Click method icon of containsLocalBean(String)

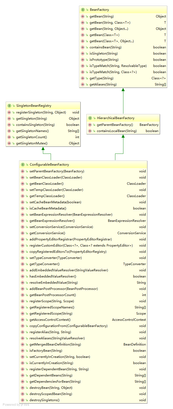pos(90,131)
